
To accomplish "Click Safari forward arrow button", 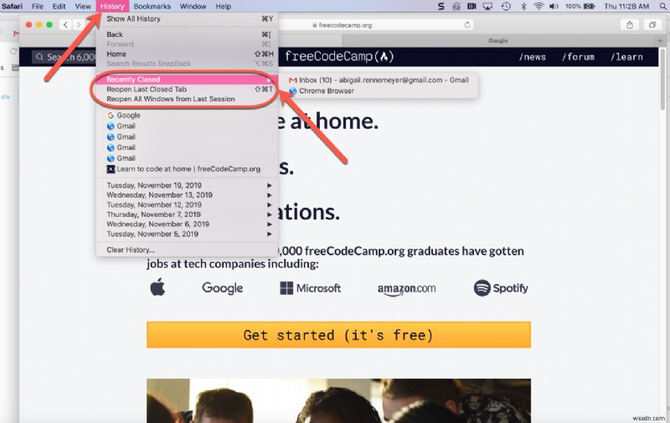I will 78,25.
